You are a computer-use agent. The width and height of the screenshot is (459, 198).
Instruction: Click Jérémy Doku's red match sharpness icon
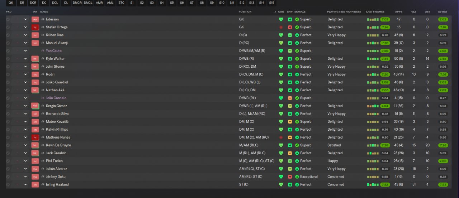[290, 177]
